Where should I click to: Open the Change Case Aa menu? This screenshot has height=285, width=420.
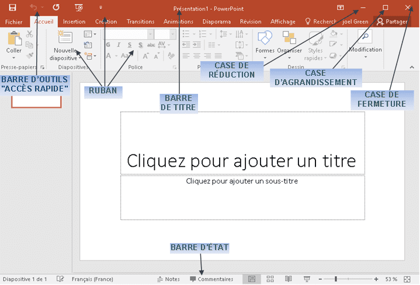[126, 55]
